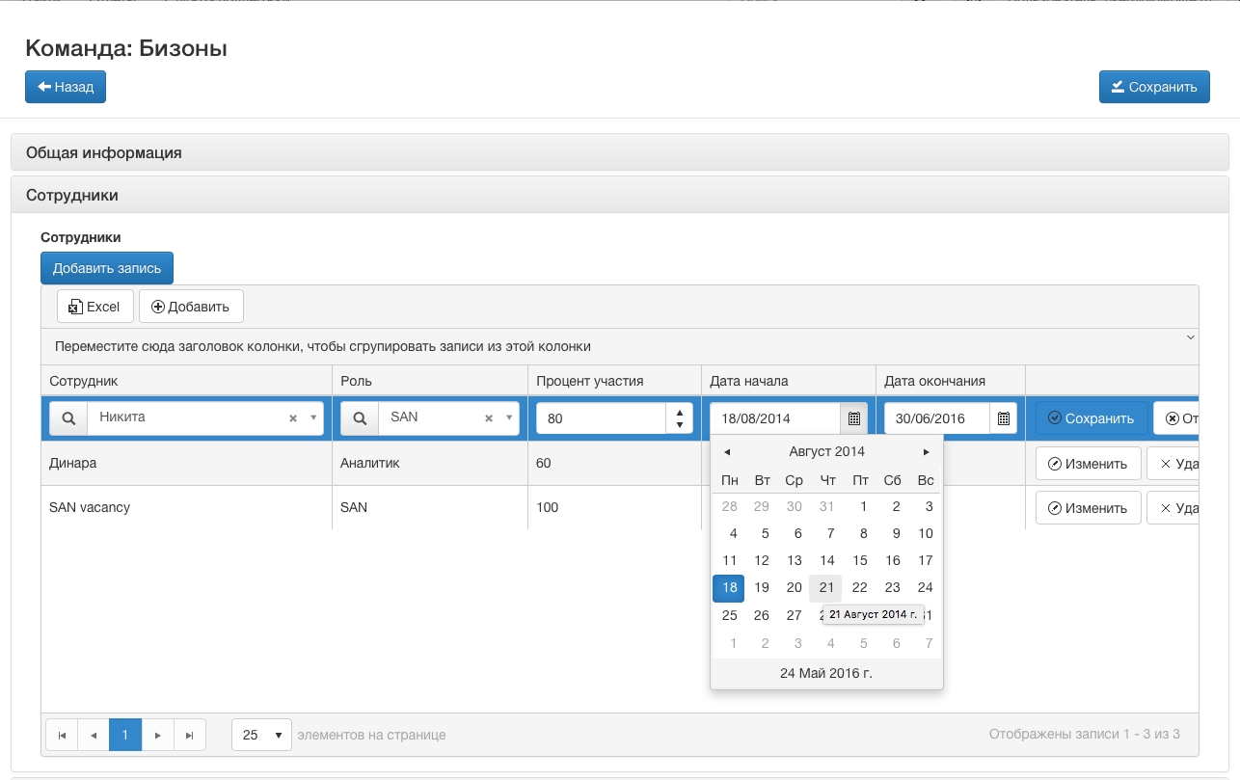Jump to today via 24 Май 2016 г.
Viewport: 1240px width, 780px height.
coord(826,673)
